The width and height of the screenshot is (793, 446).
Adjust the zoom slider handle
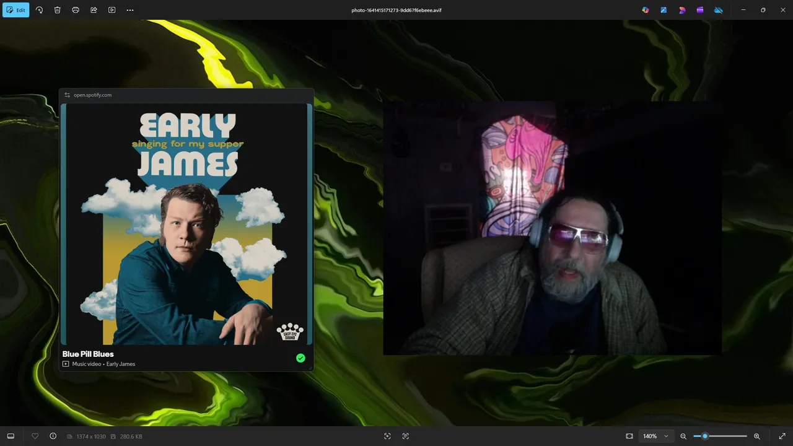705,436
